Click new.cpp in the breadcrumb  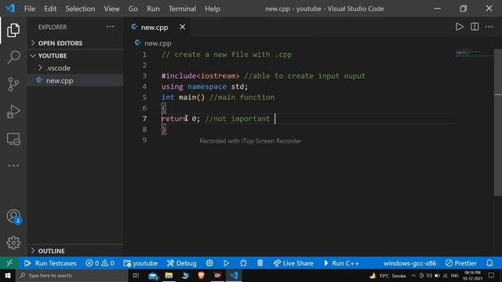pos(158,43)
